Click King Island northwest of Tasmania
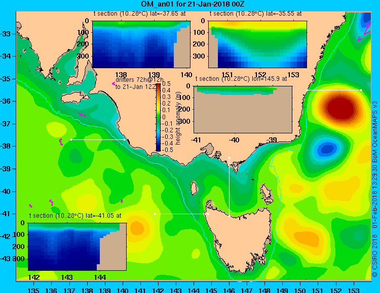Image resolution: width=380 pixels, height=293 pixels. coord(194,188)
